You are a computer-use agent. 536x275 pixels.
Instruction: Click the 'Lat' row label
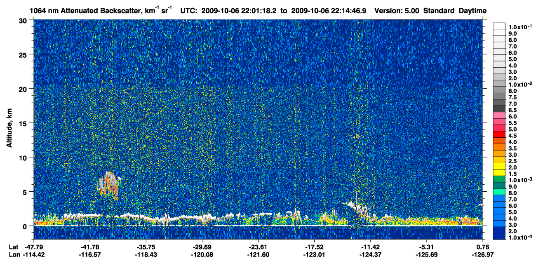click(13, 247)
